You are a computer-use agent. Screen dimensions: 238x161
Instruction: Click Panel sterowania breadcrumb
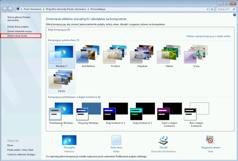coord(32,9)
